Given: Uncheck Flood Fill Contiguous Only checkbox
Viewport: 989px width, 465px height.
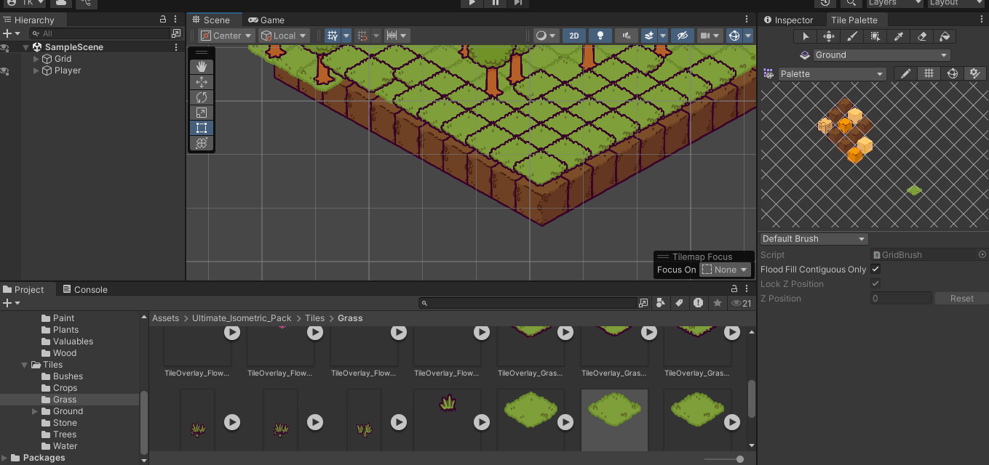Looking at the screenshot, I should click(x=875, y=270).
